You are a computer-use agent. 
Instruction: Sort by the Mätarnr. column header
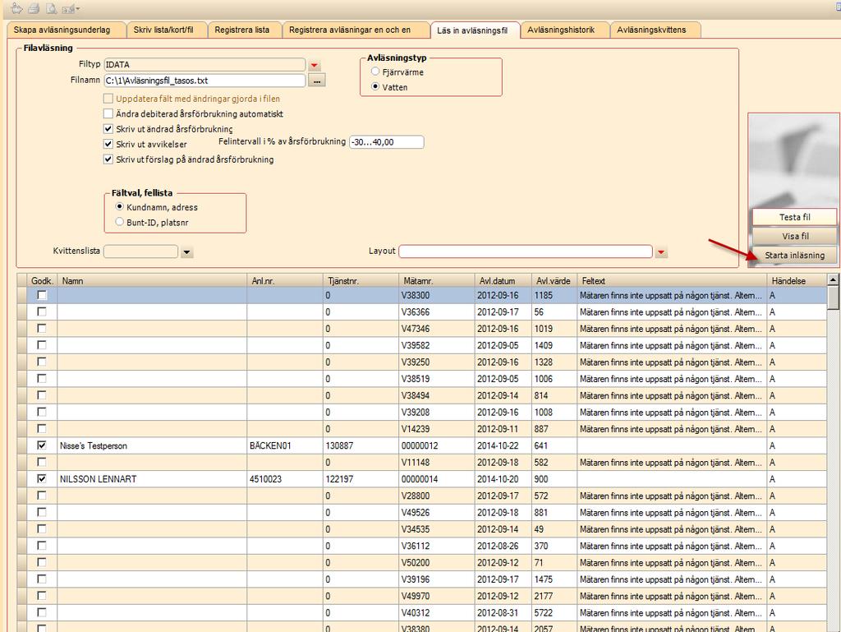point(437,280)
